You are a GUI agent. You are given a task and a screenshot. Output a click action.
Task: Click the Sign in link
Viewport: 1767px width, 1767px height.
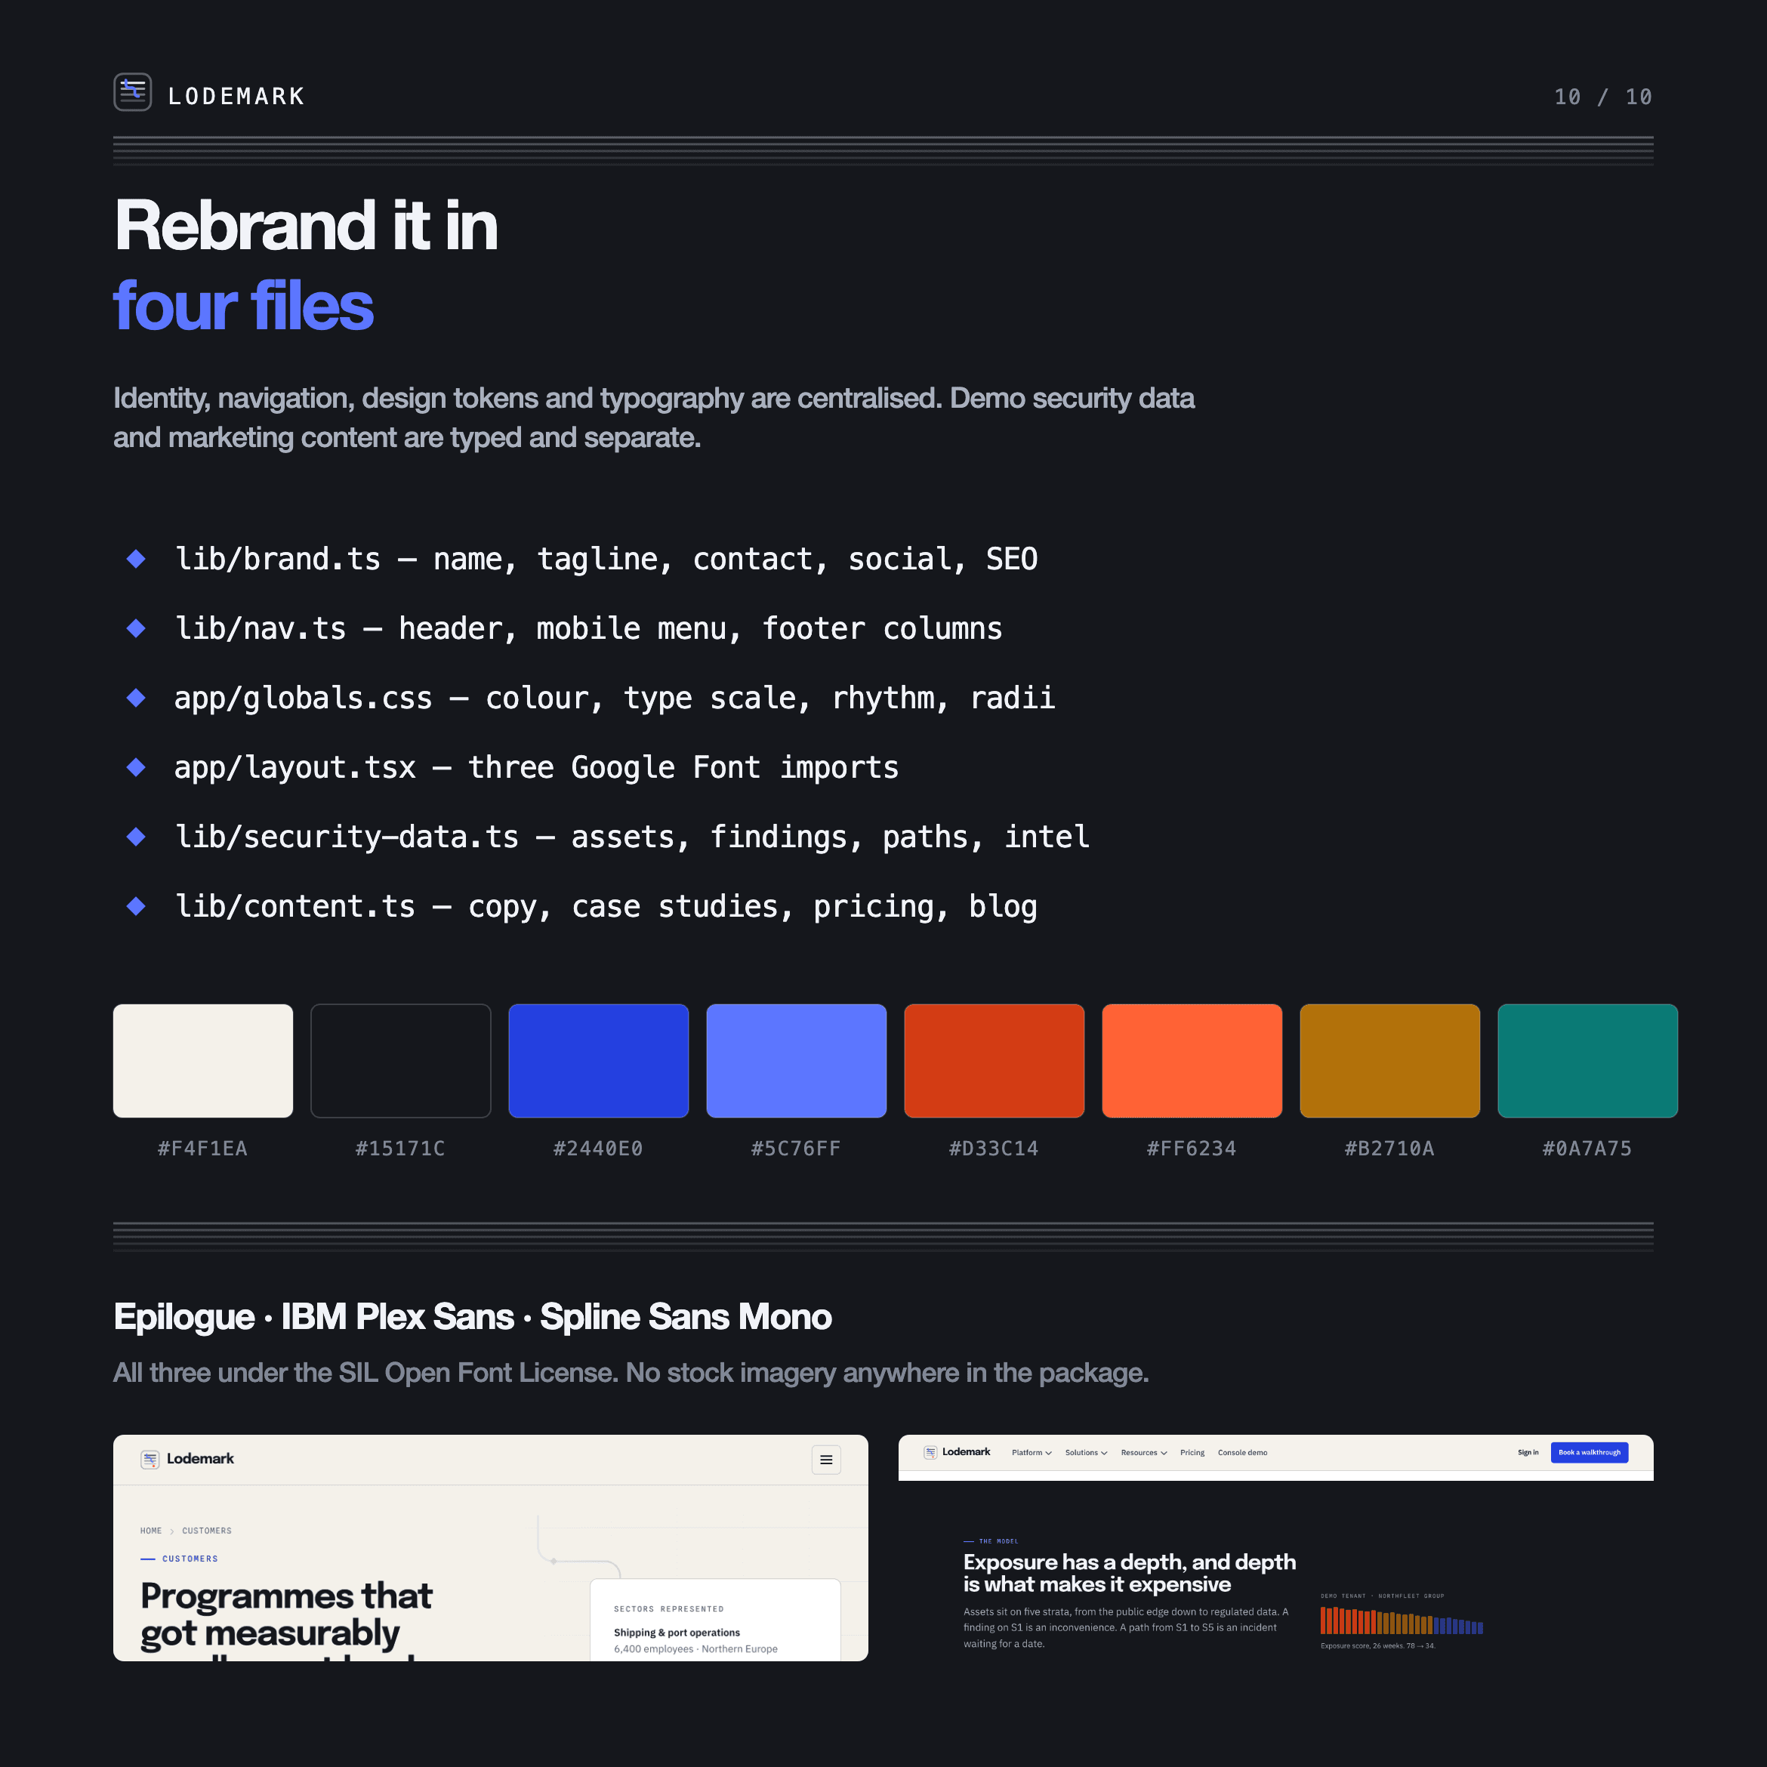click(1528, 1452)
